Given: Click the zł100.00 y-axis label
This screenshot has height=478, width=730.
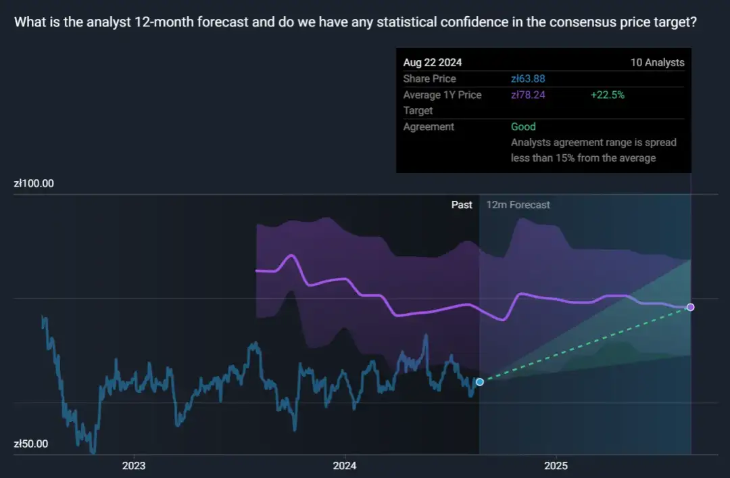Looking at the screenshot, I should pos(34,183).
